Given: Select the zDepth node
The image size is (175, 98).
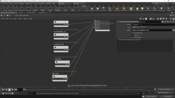Looking at the screenshot, I should (x=62, y=64).
